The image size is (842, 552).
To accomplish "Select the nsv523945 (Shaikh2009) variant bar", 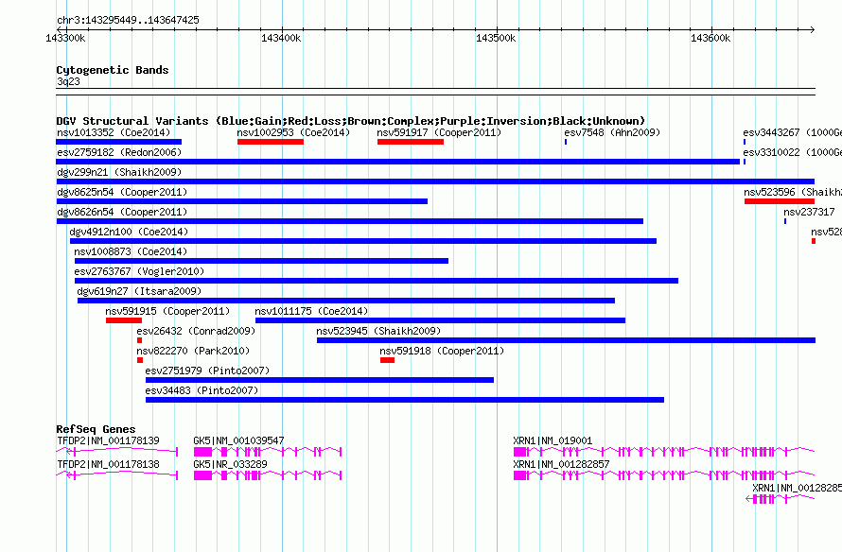I will pos(566,340).
